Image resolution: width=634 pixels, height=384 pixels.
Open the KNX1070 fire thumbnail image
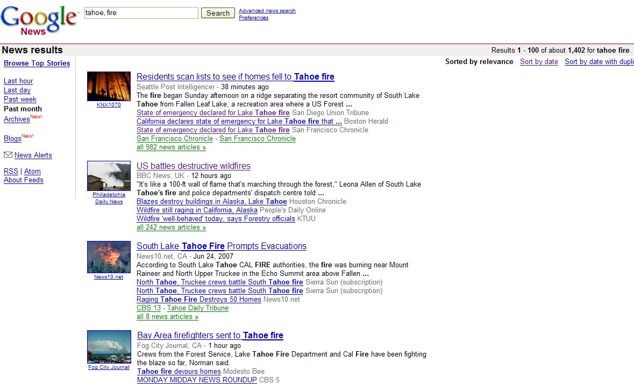coord(109,86)
